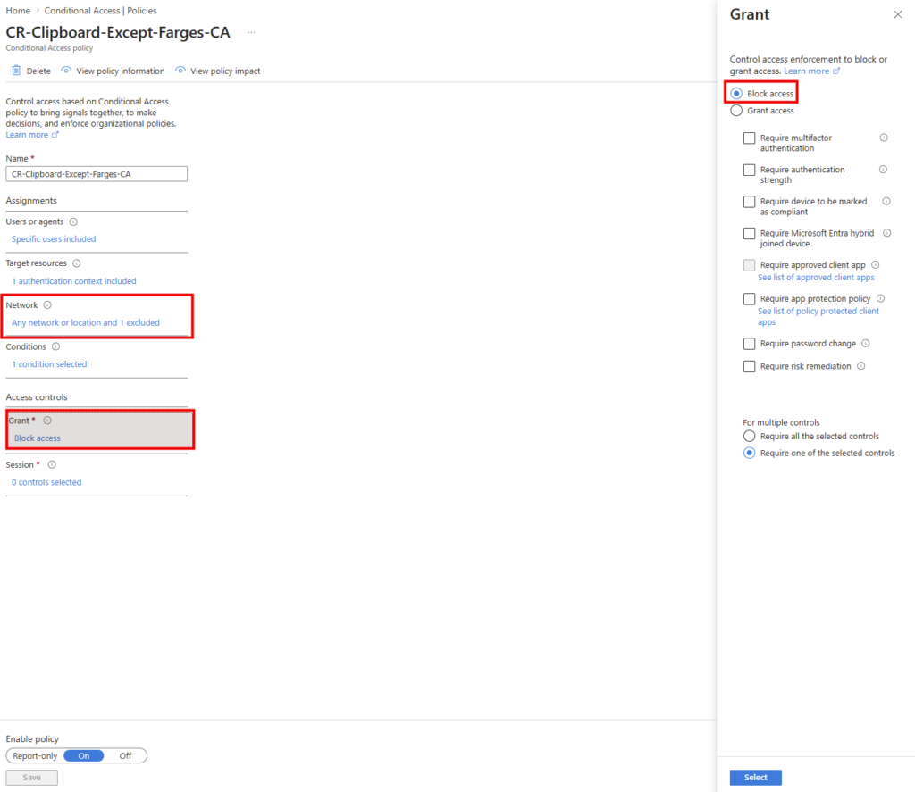
Task: Click info icon for device marked as compliant
Action: (x=886, y=201)
